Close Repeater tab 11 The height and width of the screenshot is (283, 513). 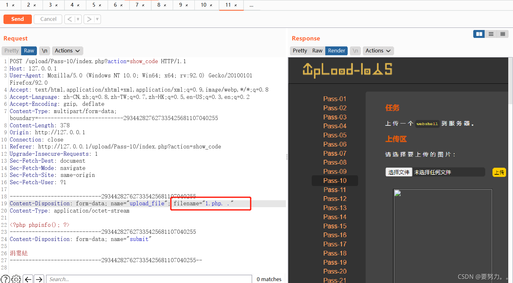point(236,5)
